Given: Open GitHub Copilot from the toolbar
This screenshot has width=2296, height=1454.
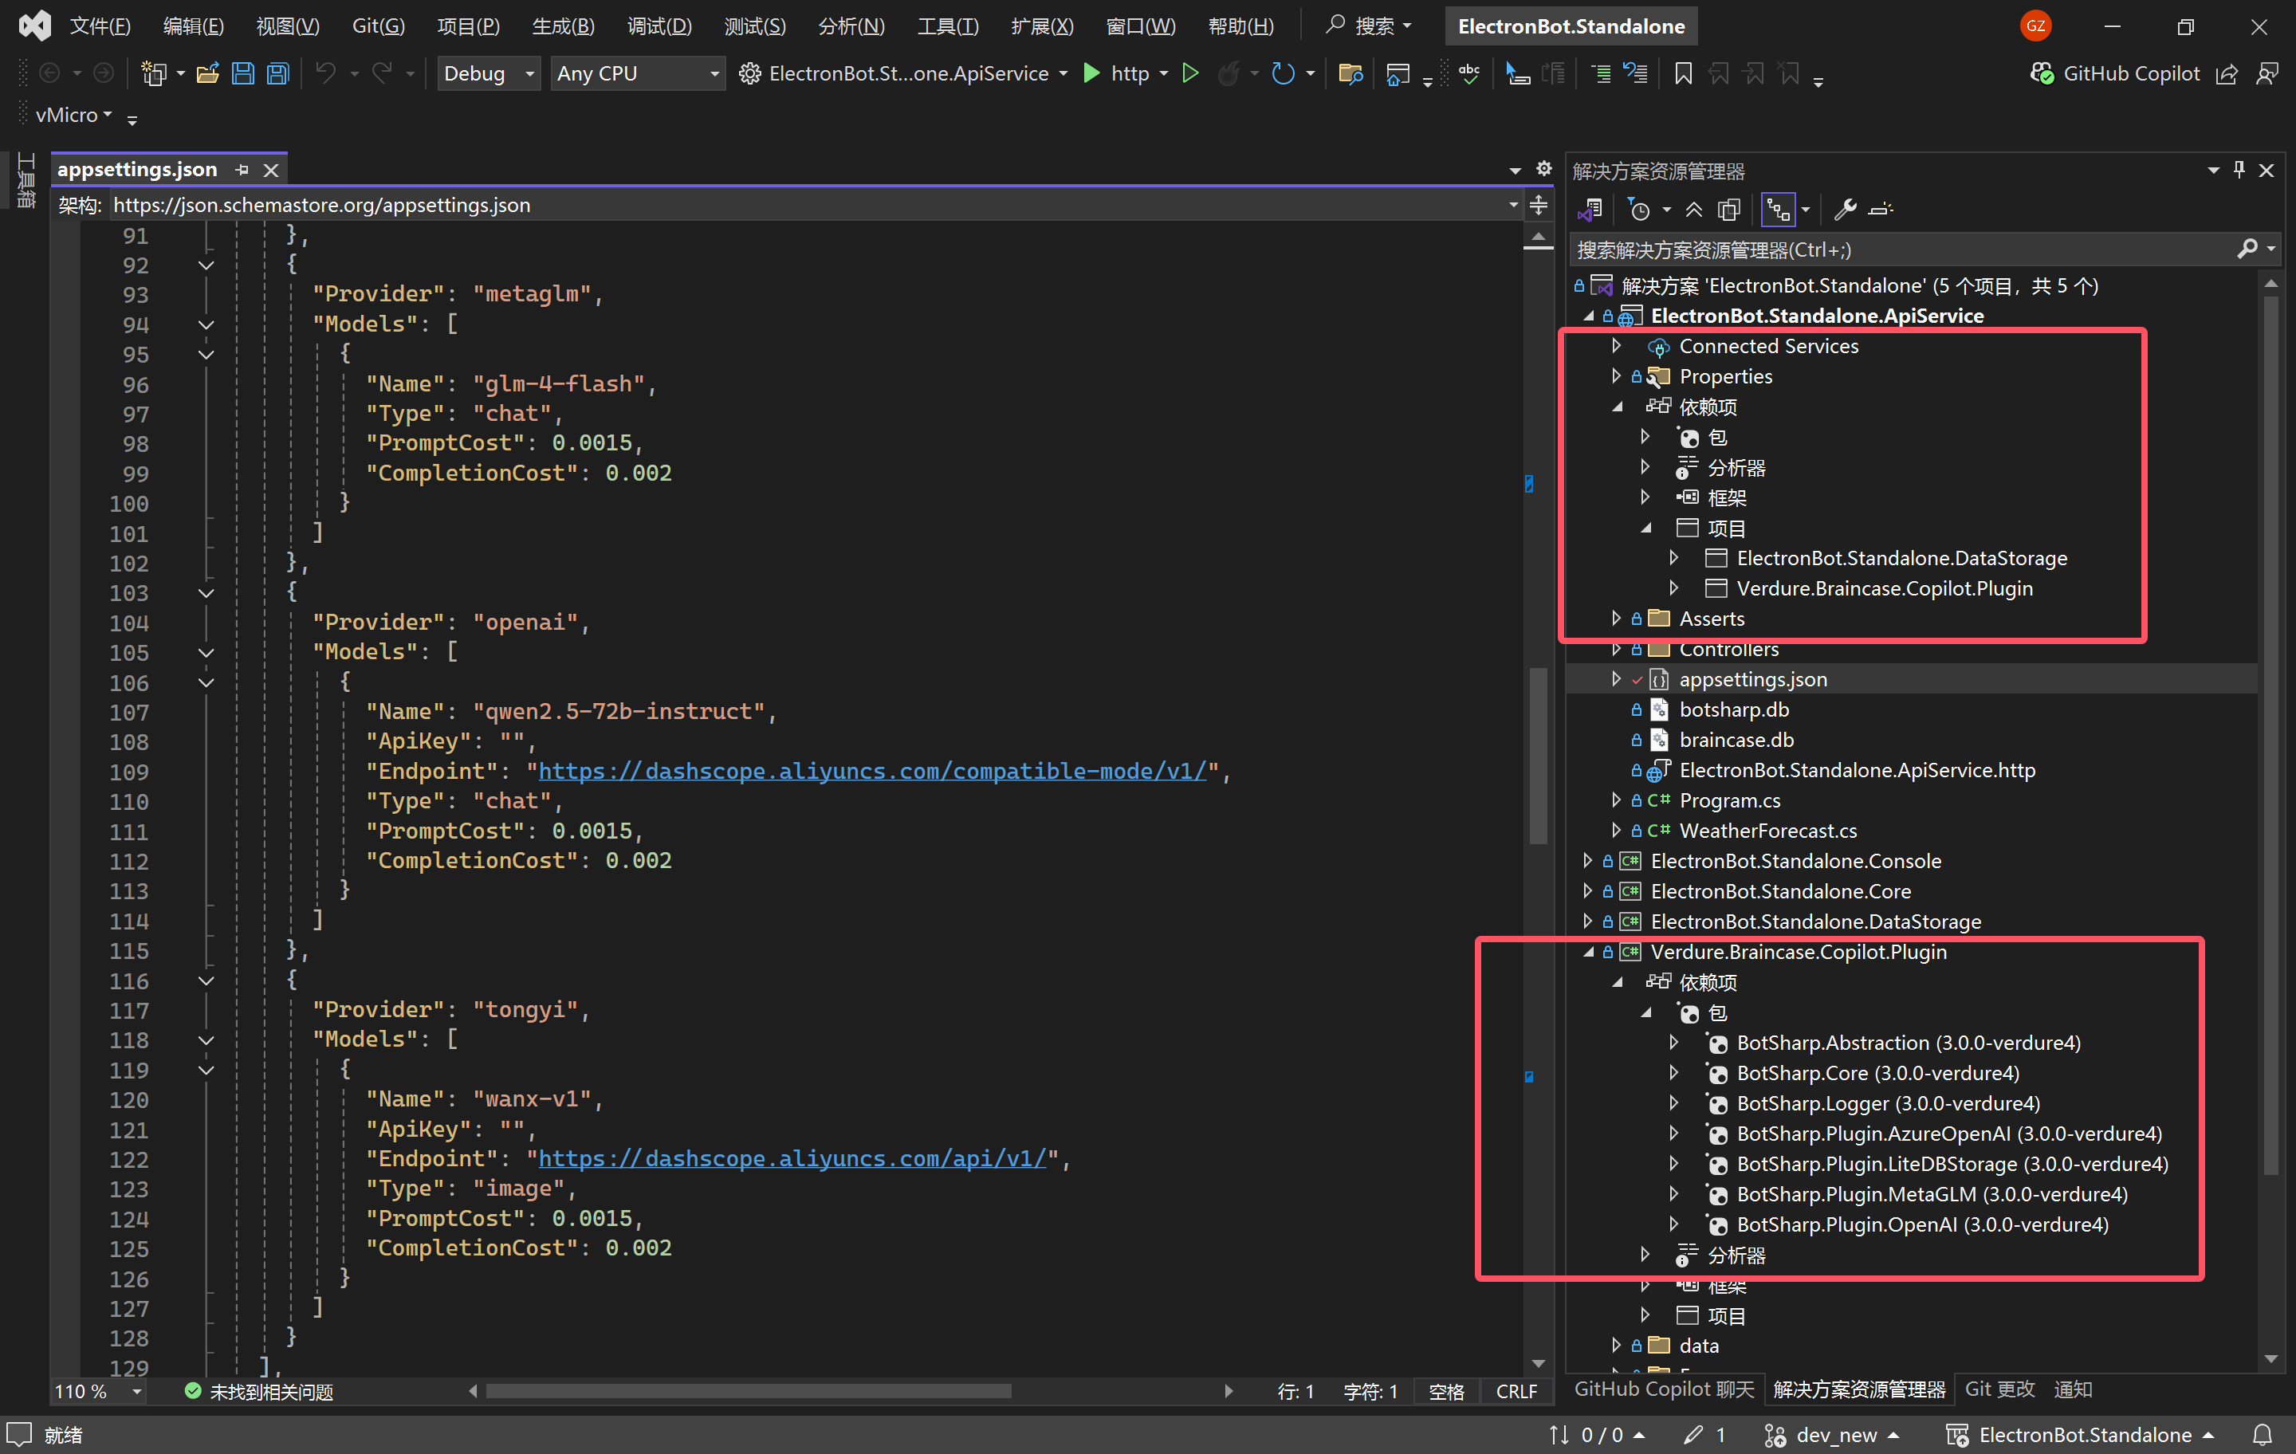Looking at the screenshot, I should click(2114, 73).
